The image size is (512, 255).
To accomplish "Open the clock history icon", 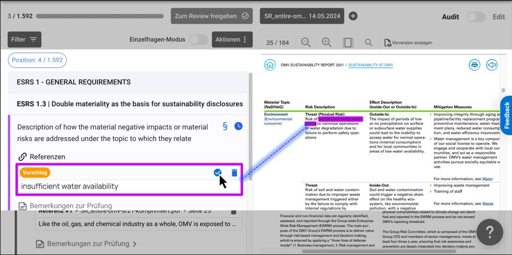I will click(239, 126).
